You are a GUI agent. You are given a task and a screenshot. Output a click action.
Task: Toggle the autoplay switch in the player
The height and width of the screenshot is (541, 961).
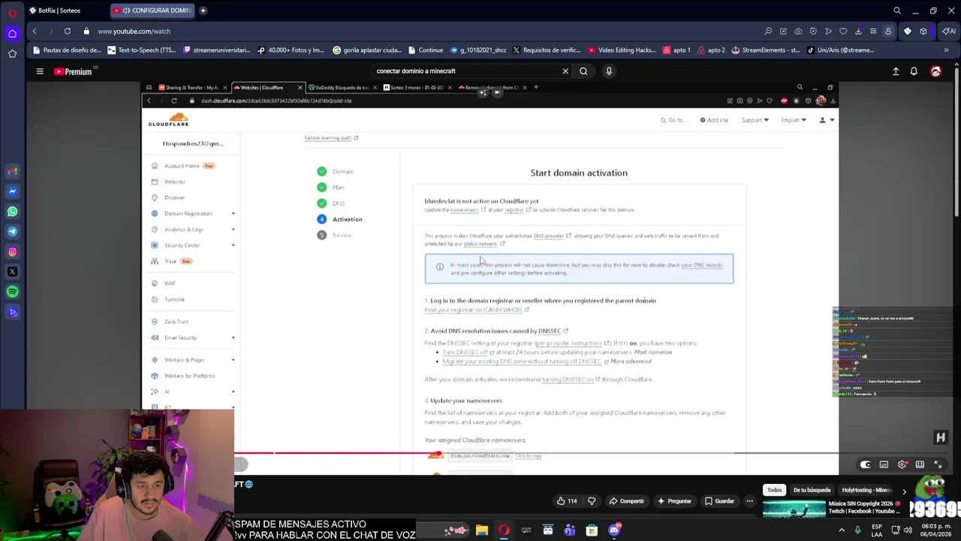tap(866, 464)
